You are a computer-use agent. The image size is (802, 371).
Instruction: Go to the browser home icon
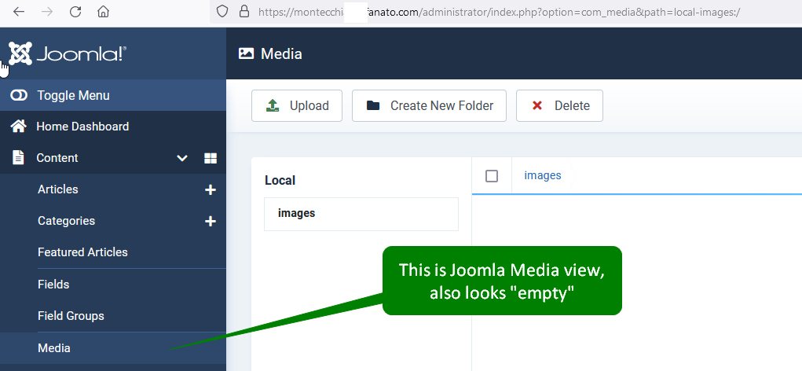point(103,12)
